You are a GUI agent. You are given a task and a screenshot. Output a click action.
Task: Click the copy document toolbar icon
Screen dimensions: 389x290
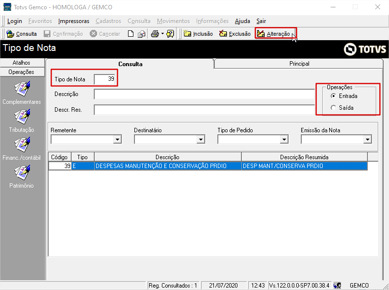click(141, 34)
